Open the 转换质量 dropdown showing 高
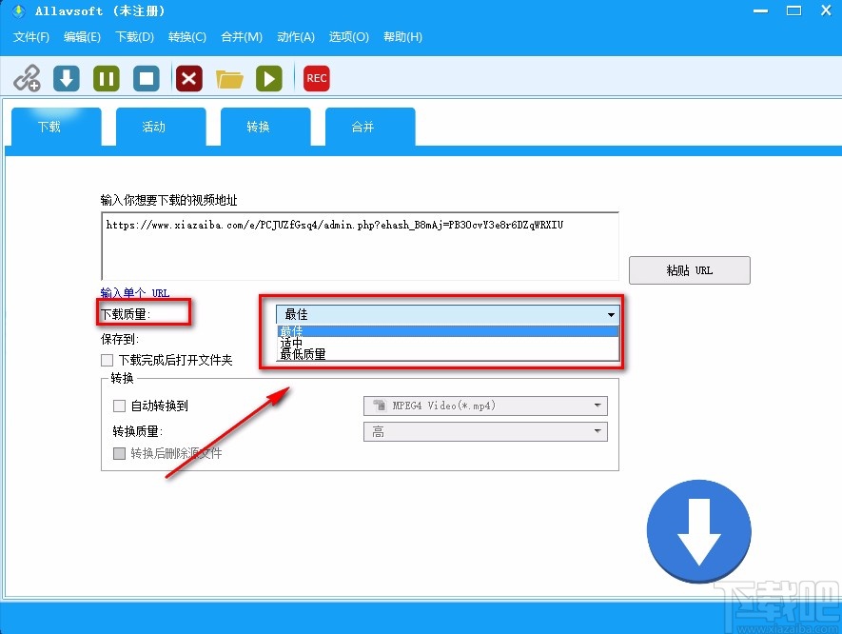842x634 pixels. [600, 431]
